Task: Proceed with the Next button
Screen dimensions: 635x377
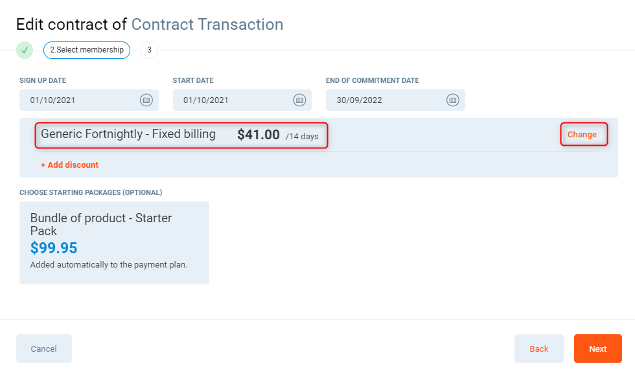Action: (597, 348)
